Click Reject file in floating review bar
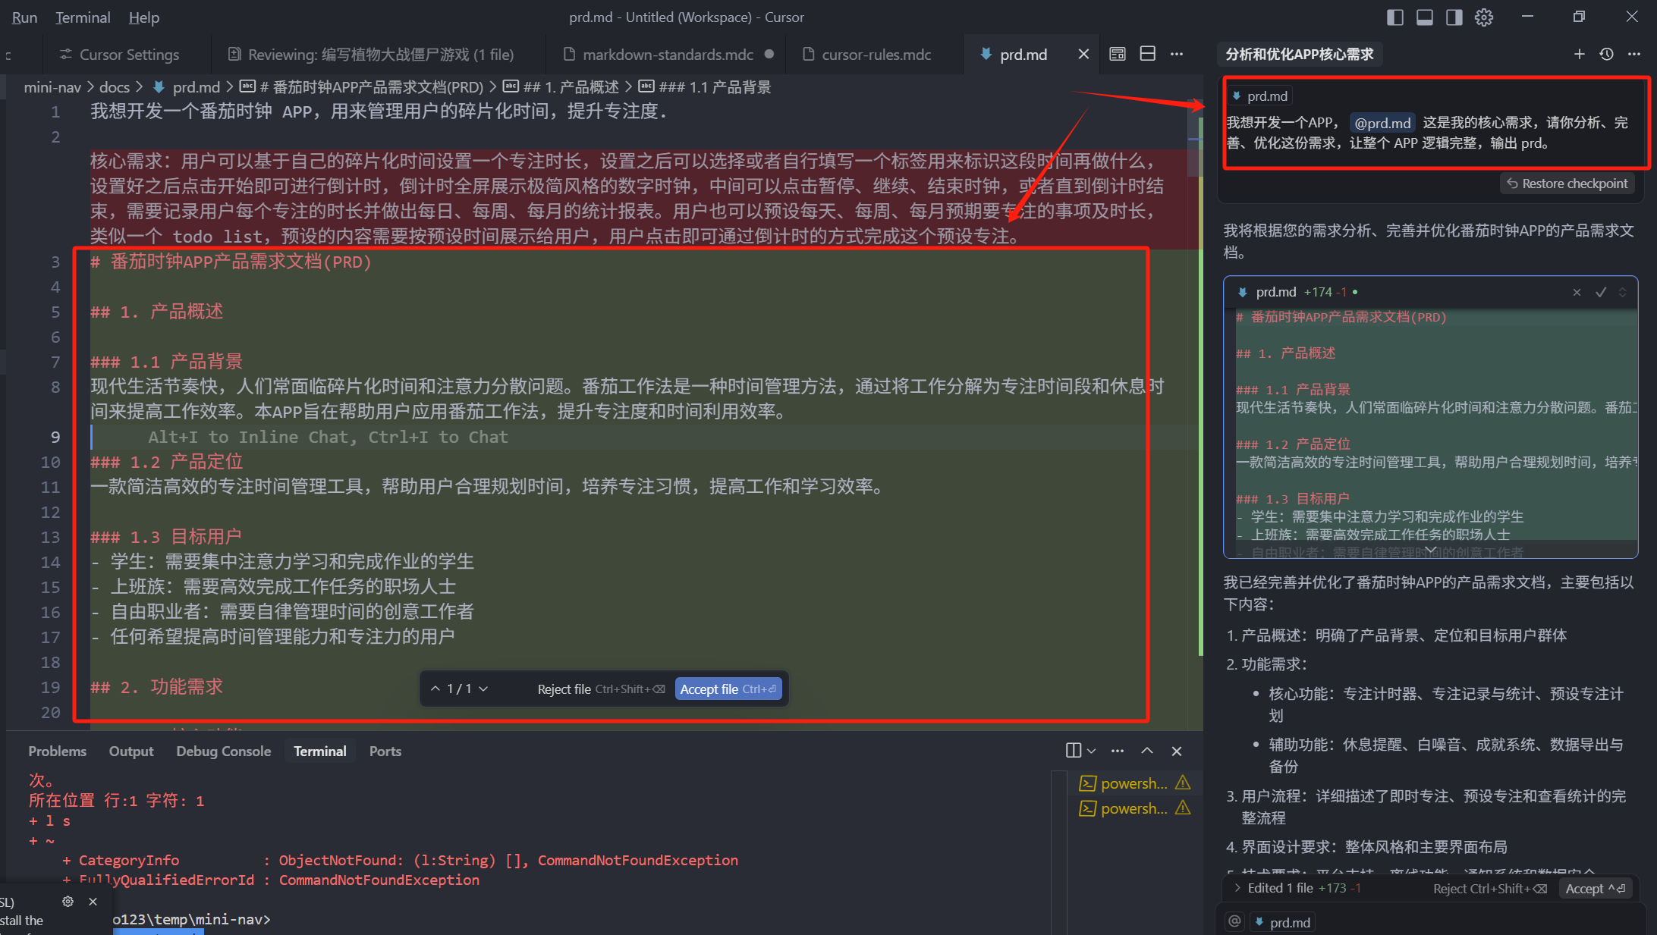1657x935 pixels. coord(601,689)
